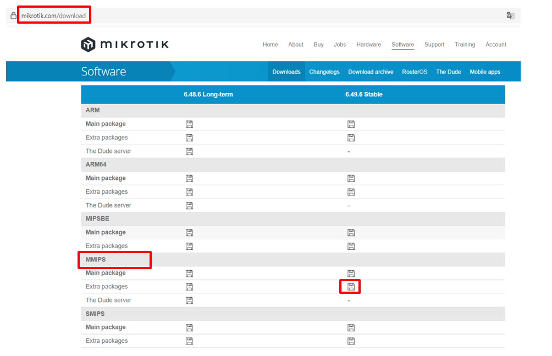Download ARM Extra packages 6.49.6 Stable
This screenshot has width=552, height=356.
tap(351, 138)
